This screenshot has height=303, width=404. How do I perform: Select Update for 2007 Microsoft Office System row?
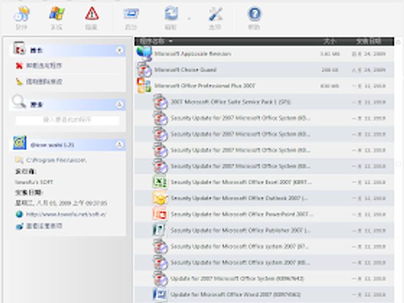[x=264, y=278]
